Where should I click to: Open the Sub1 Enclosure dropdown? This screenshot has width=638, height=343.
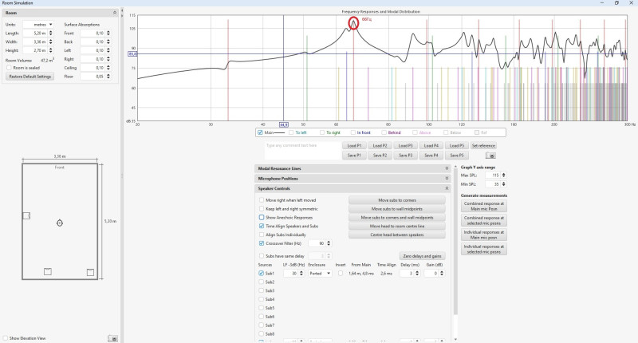point(320,274)
